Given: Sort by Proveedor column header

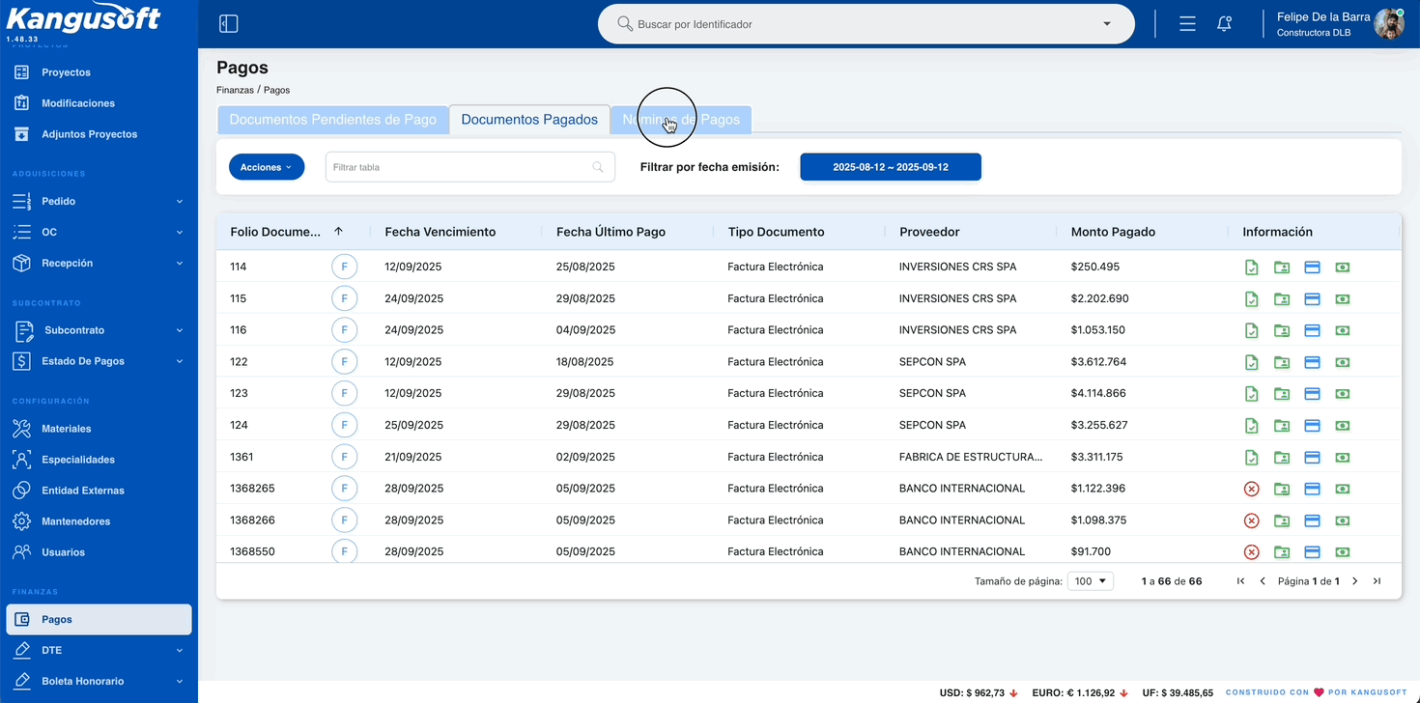Looking at the screenshot, I should point(929,232).
